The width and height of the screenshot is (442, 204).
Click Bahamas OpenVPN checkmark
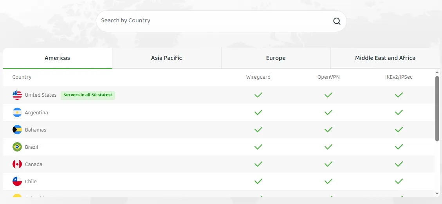point(328,130)
